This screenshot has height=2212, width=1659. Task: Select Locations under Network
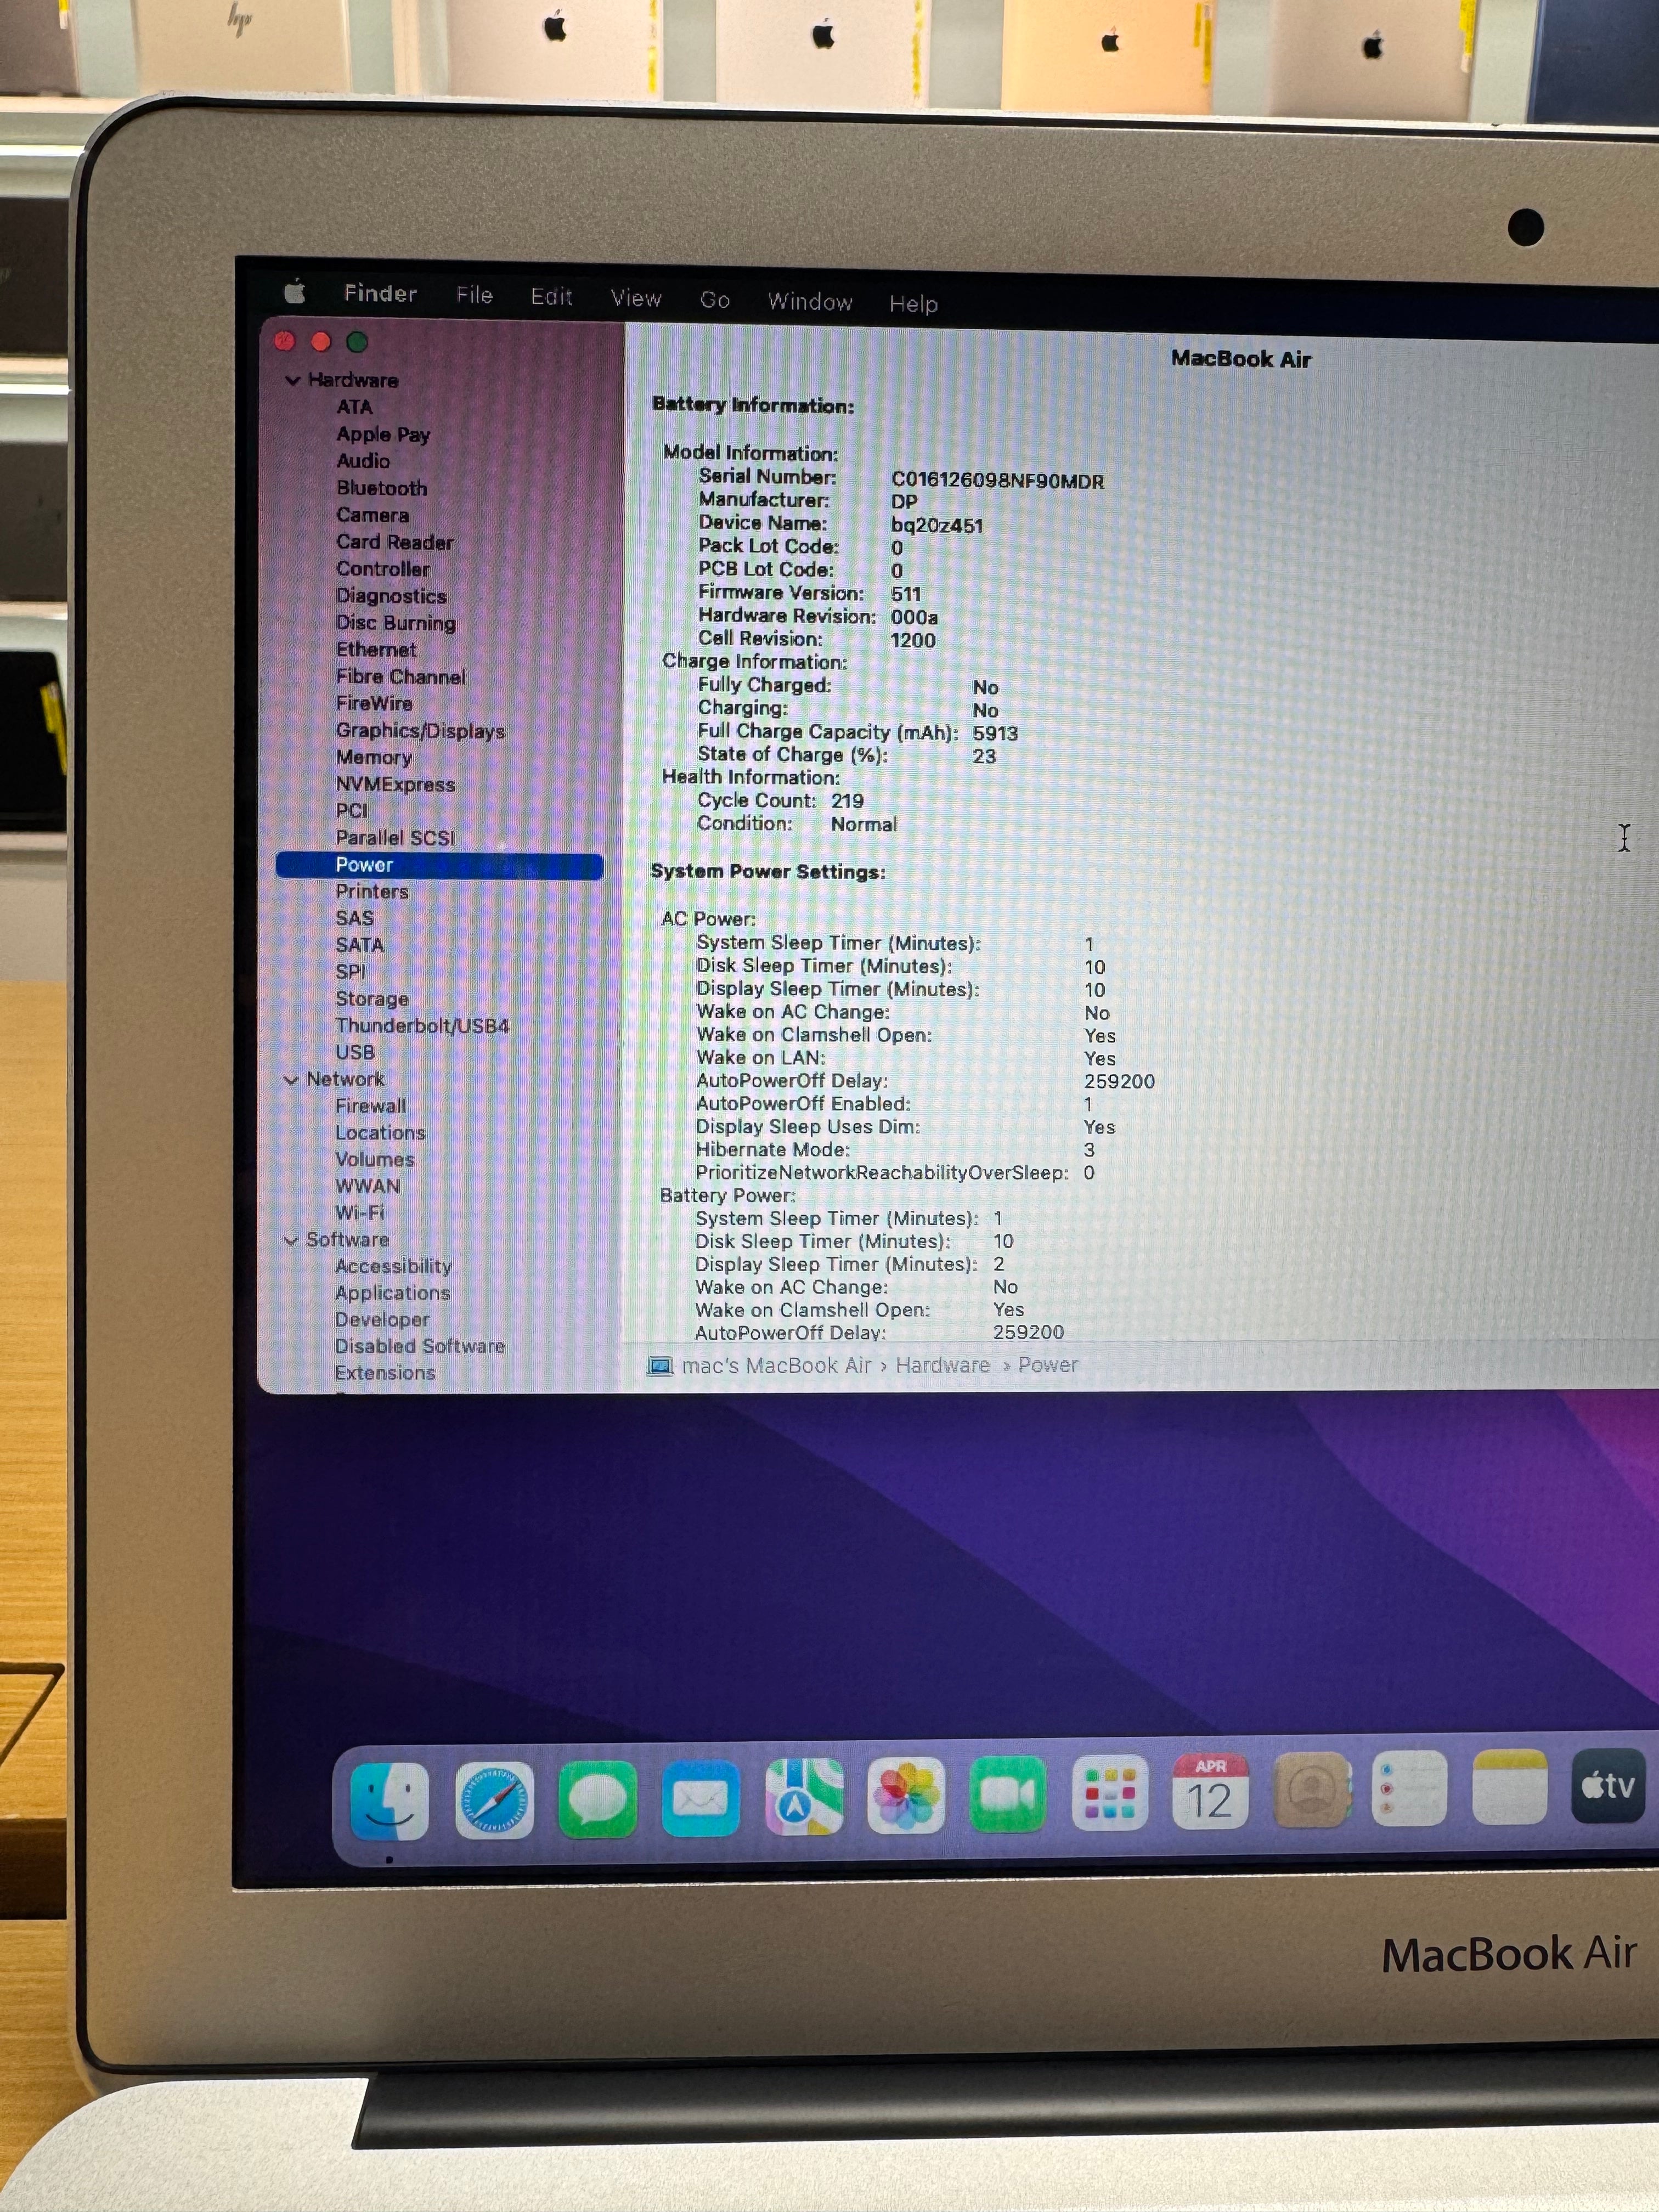(380, 1133)
